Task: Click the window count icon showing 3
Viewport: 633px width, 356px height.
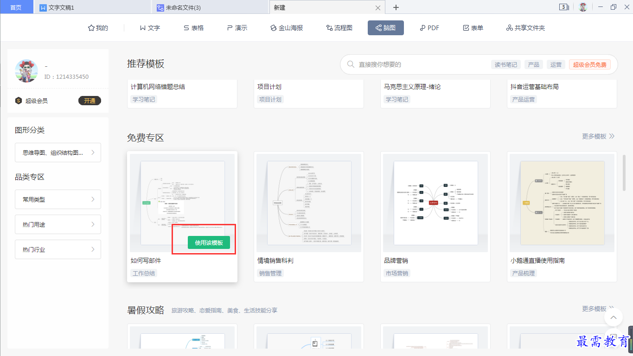Action: (564, 7)
